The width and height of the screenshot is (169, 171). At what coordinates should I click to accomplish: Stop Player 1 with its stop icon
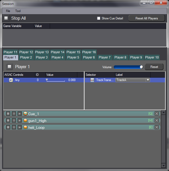(x=9, y=67)
